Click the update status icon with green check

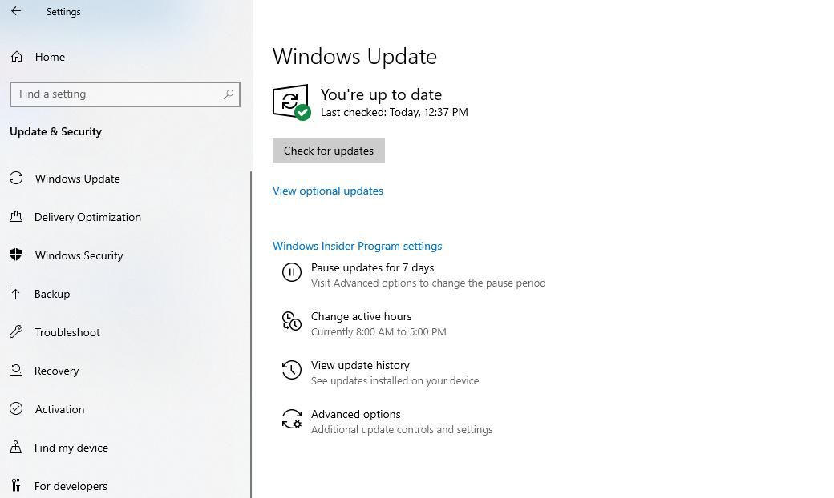tap(291, 102)
